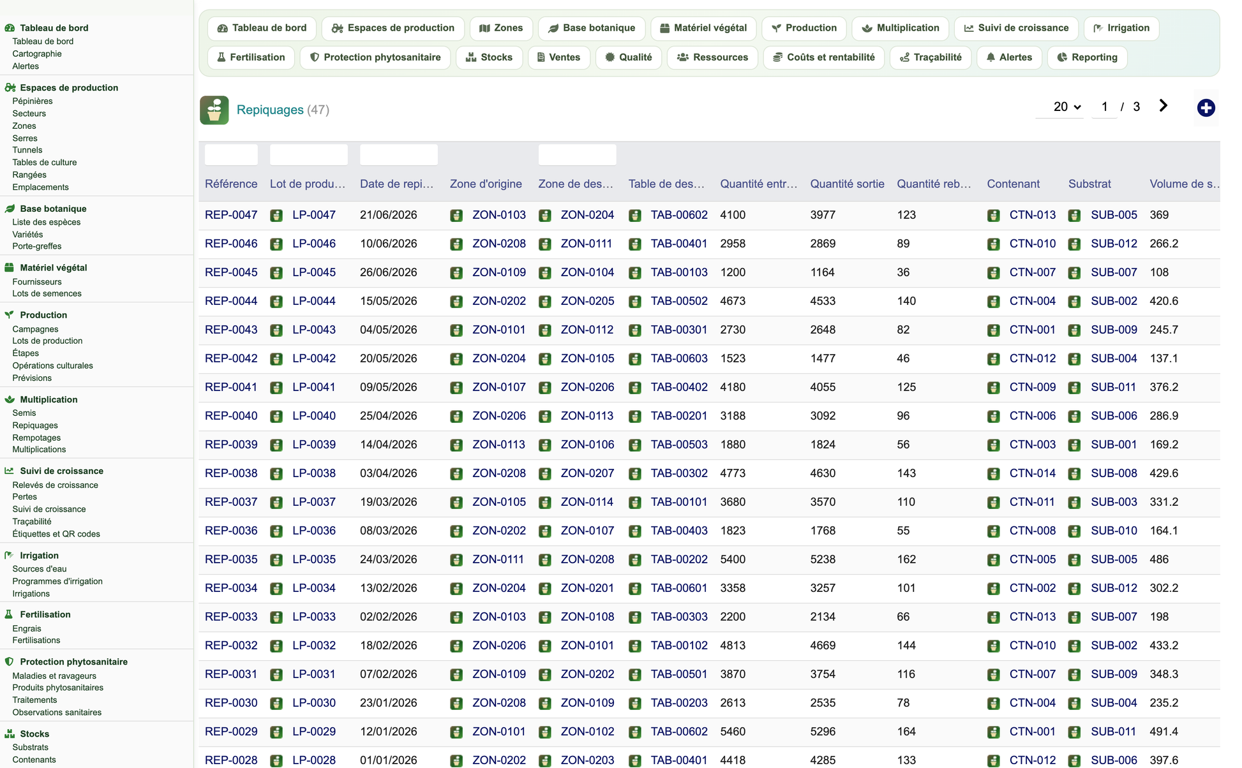Click the Base botanique leaf icon in sidebar
Screen dimensions: 1242x768
[x=10, y=209]
